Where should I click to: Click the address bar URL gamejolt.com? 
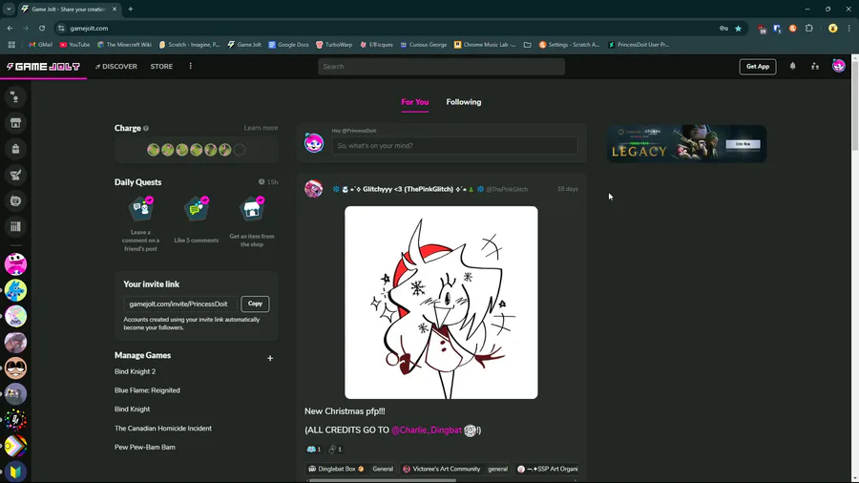pos(89,29)
